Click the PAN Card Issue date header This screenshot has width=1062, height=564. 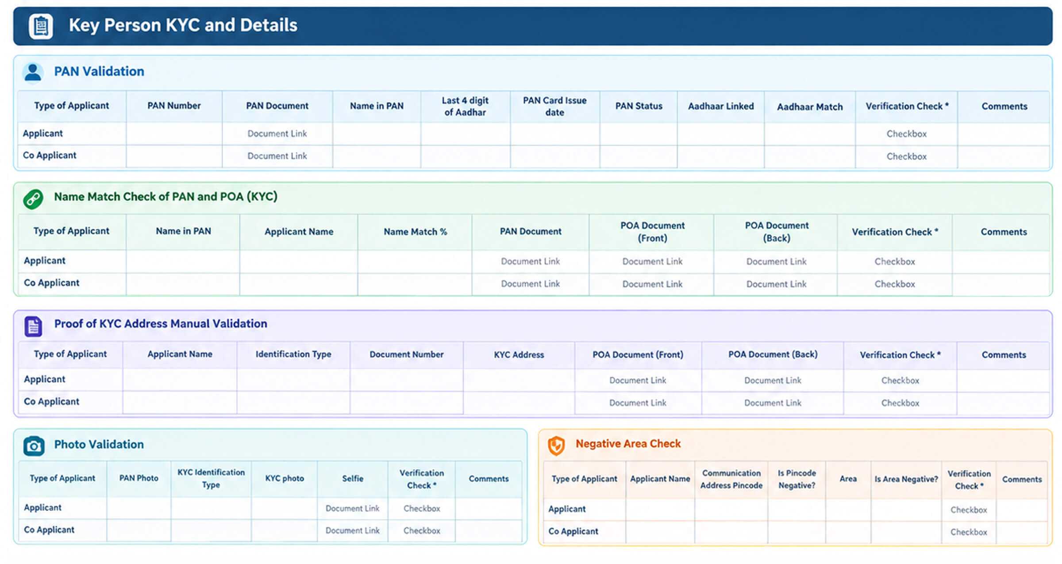click(x=555, y=107)
